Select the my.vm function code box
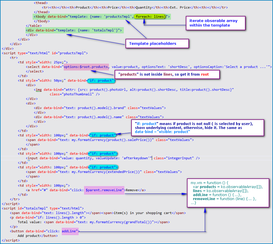This screenshot has width=273, height=244. 227,193
